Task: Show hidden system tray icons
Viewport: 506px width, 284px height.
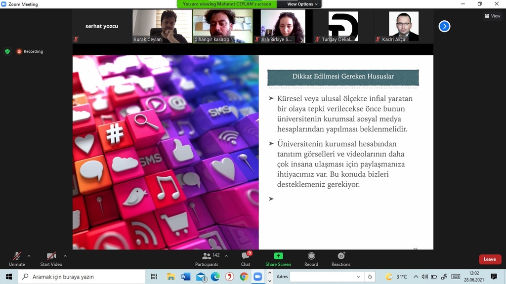Action: 416,277
